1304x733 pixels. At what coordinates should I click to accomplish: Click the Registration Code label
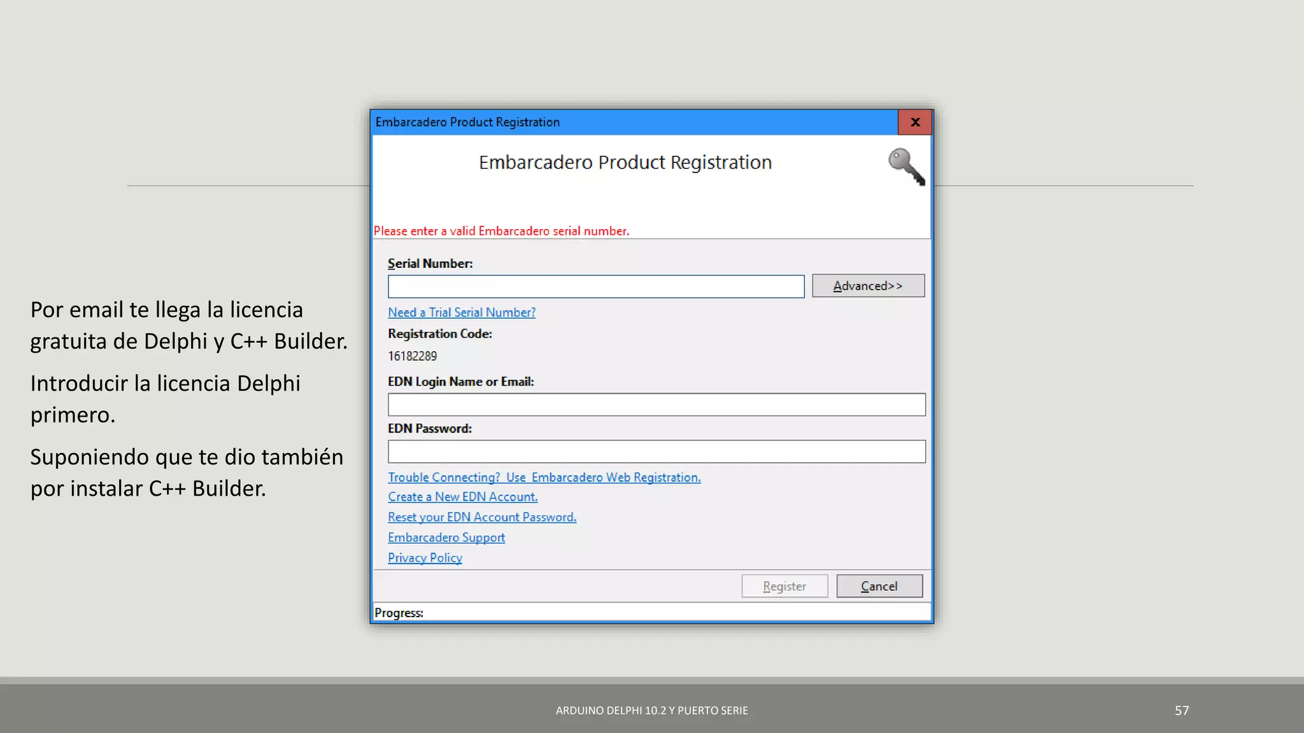coord(440,334)
